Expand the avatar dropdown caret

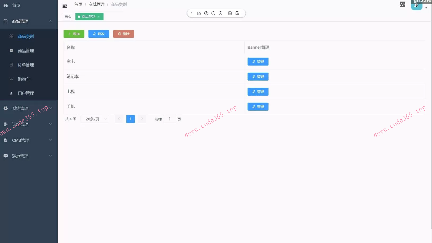(x=426, y=8)
